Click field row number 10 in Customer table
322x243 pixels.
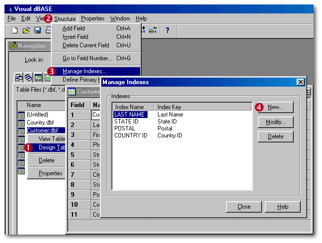(80, 205)
